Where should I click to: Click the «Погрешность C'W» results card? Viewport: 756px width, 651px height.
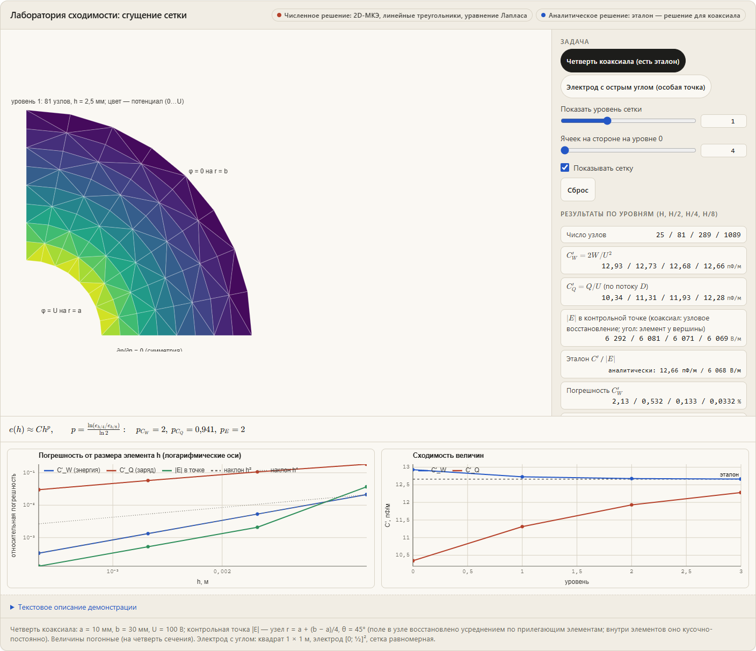click(x=653, y=396)
